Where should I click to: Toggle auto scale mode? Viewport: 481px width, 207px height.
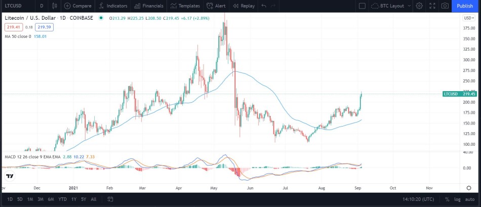(x=470, y=199)
